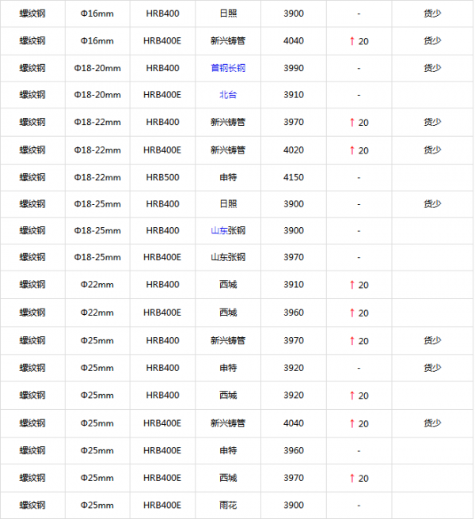The width and height of the screenshot is (475, 519).
Task: Select 日照 cell in the Φ16mm row
Action: [228, 13]
